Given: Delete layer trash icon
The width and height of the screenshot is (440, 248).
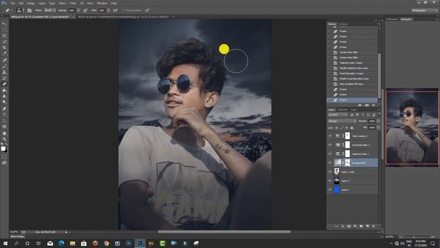Looking at the screenshot, I should coord(373,226).
